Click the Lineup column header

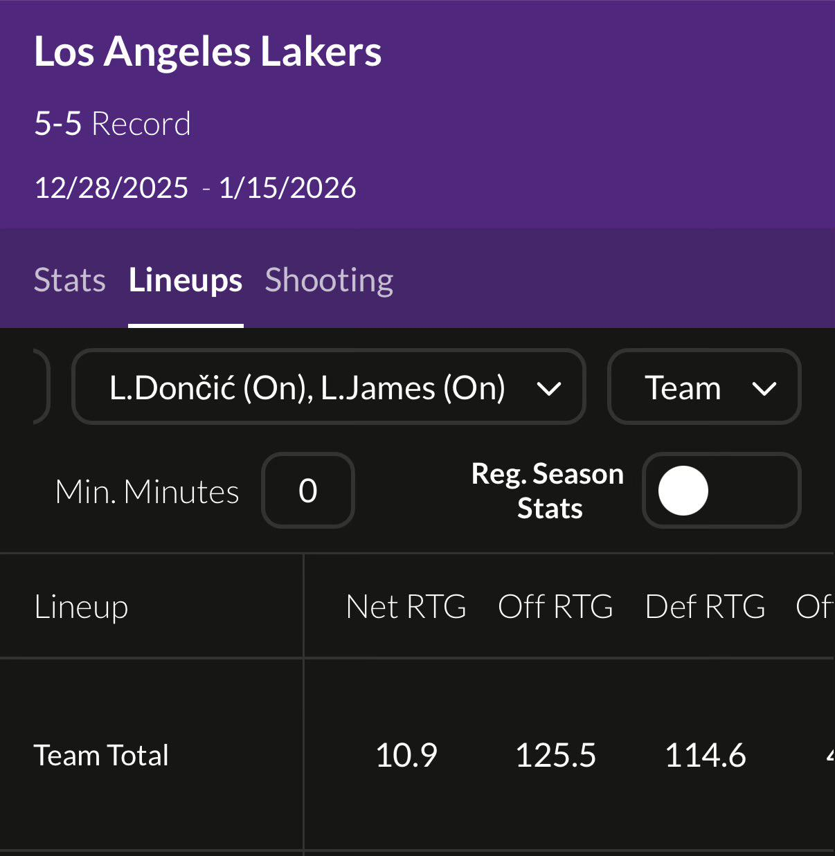tap(81, 607)
